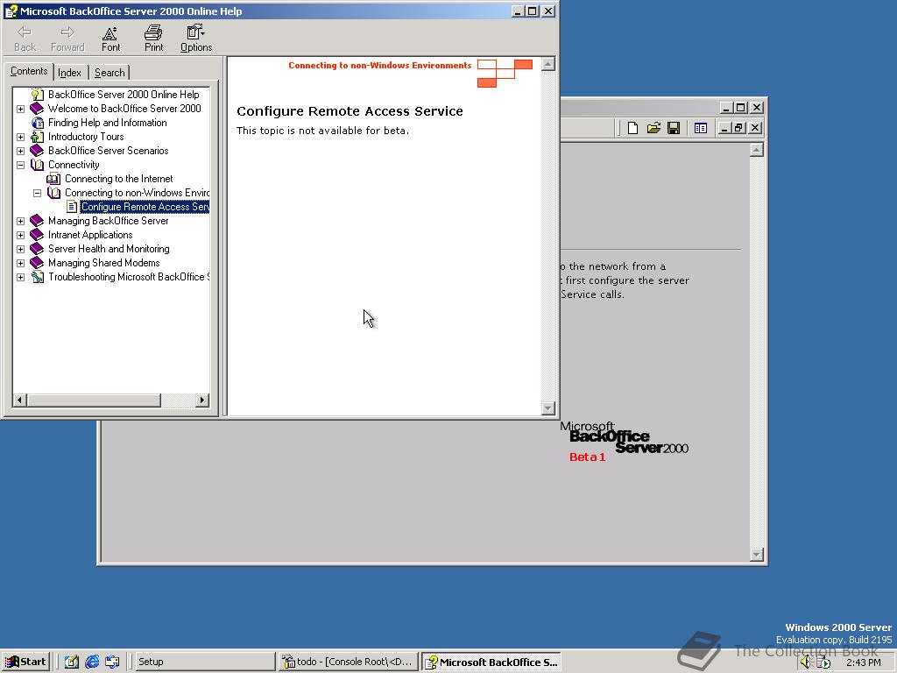Screen dimensions: 897x673
Task: Select Managing BackOffice Server book
Action: 108,220
